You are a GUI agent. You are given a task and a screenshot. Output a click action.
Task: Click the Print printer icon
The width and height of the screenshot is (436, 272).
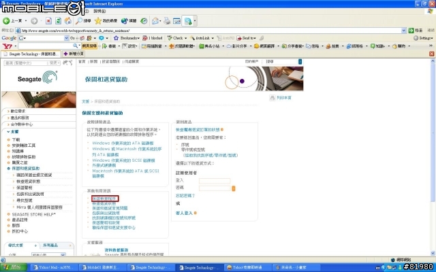(x=167, y=21)
